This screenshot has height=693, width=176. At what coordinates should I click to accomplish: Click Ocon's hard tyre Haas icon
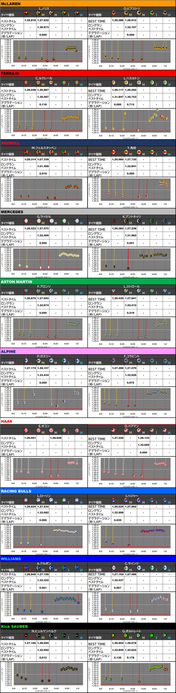51,430
